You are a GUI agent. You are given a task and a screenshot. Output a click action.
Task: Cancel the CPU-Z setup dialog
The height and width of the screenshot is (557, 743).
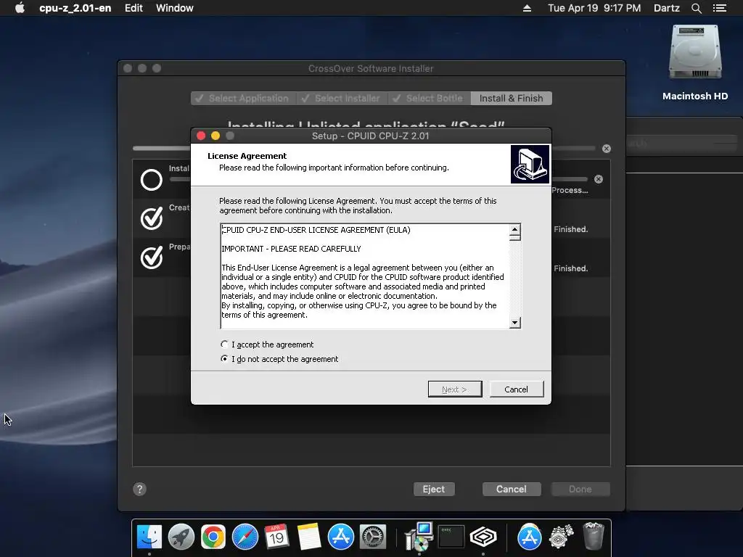pos(517,389)
